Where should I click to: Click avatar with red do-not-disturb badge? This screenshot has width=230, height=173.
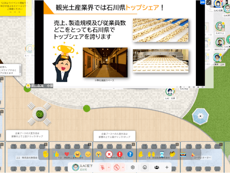(218, 4)
